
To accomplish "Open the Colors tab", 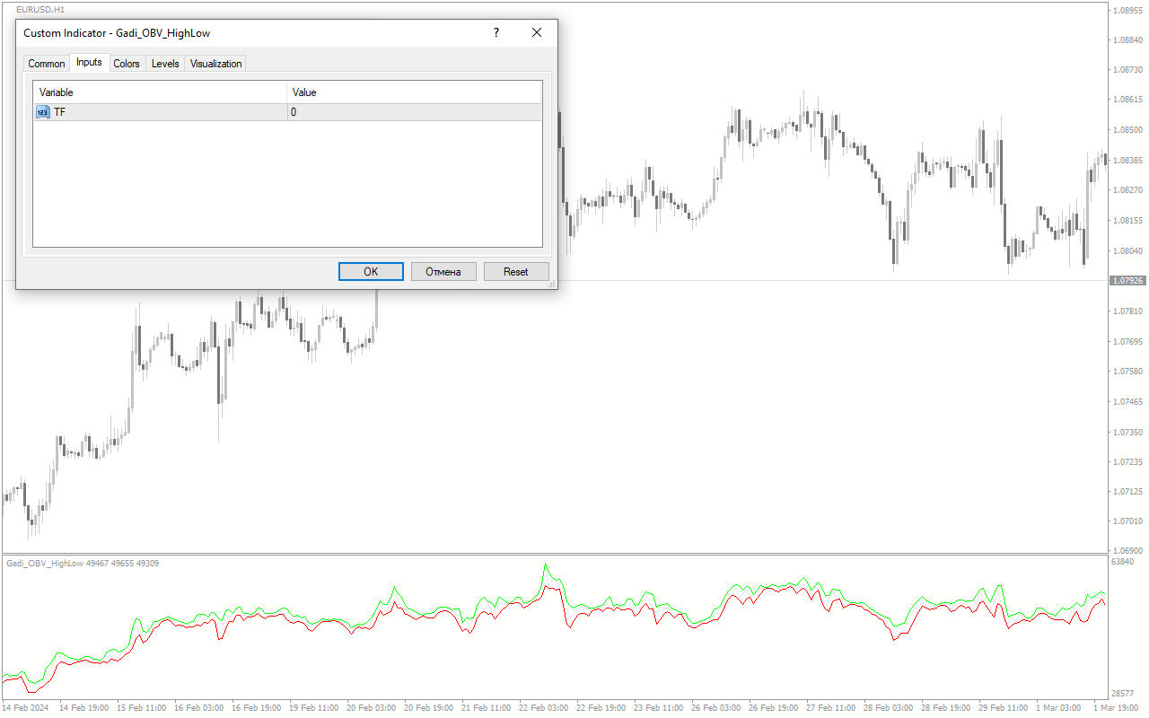I will (x=127, y=64).
